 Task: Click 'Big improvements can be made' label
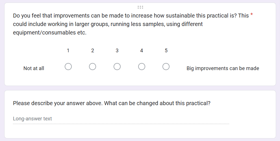(223, 68)
